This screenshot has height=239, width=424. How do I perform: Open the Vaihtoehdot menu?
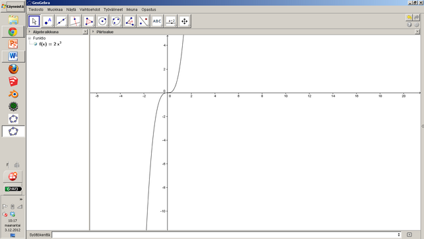click(x=90, y=9)
